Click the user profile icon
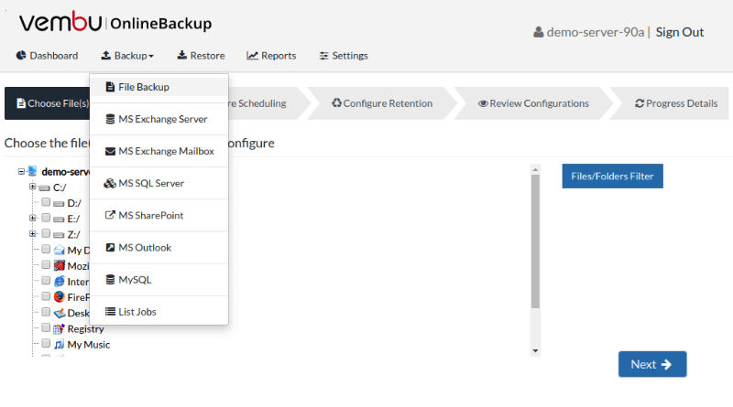 tap(539, 32)
